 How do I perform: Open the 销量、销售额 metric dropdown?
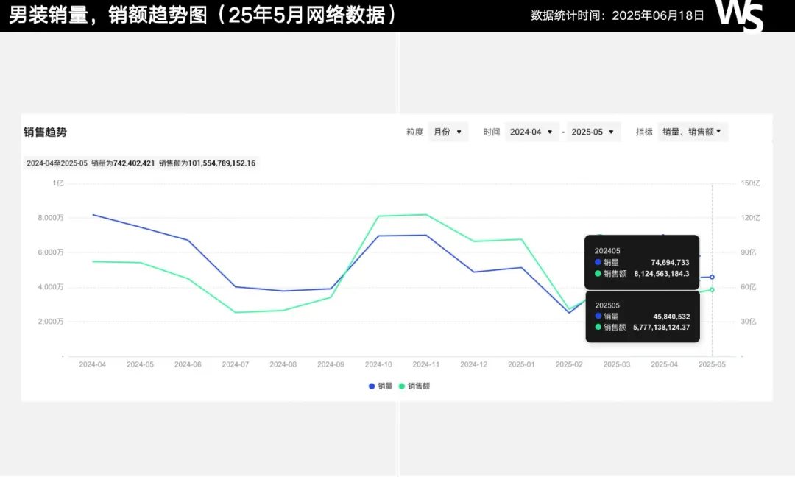coord(692,132)
